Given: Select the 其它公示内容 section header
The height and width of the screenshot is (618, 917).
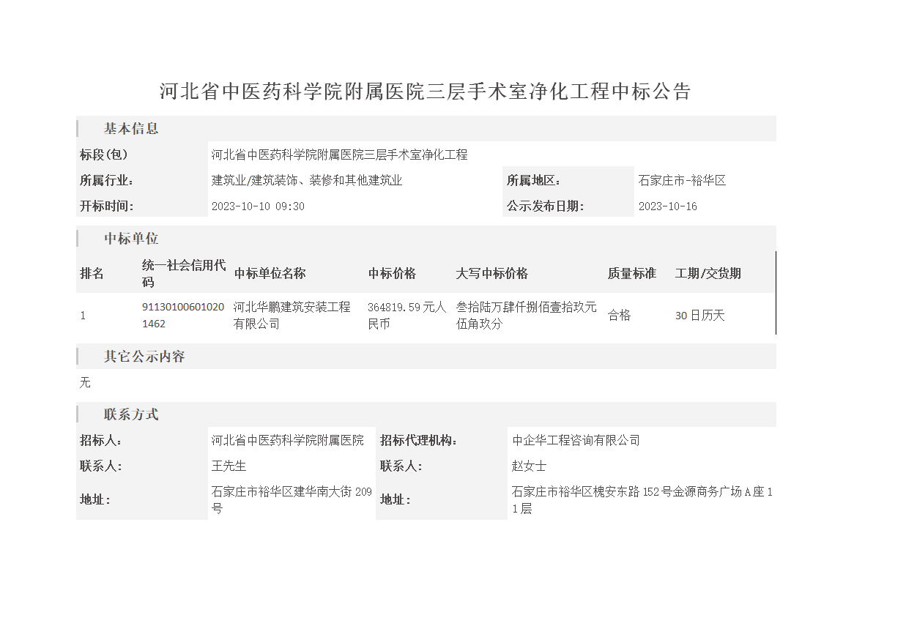Looking at the screenshot, I should point(144,357).
